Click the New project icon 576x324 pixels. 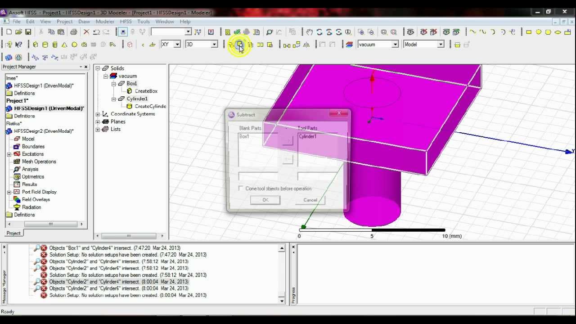[9, 32]
